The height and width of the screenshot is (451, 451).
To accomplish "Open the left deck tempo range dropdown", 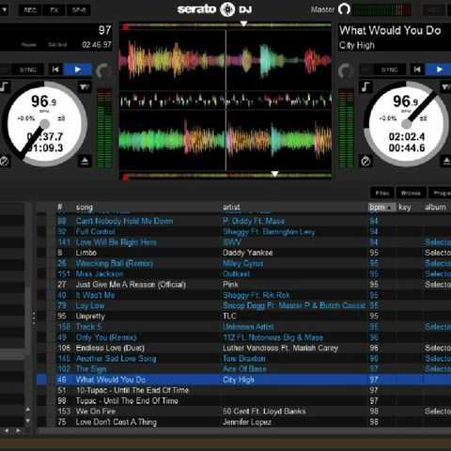I will point(85,86).
